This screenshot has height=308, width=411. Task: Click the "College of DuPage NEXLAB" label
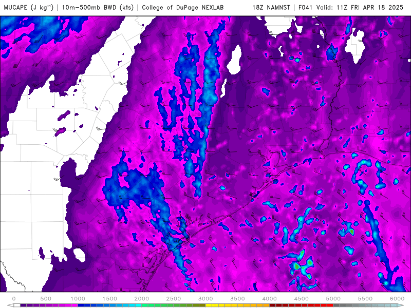183,7
